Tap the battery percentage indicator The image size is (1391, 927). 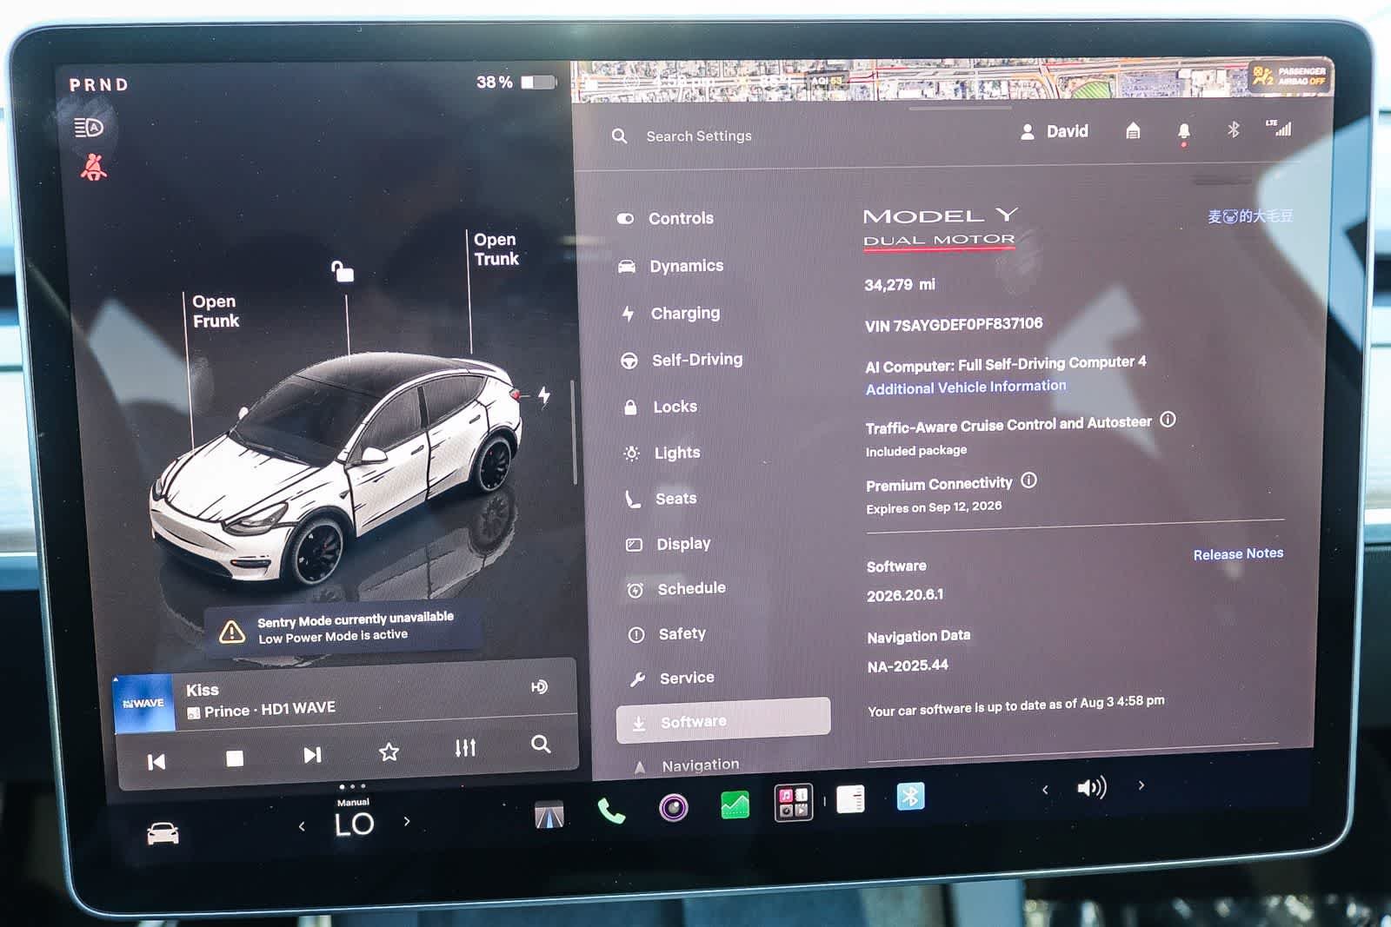(516, 83)
